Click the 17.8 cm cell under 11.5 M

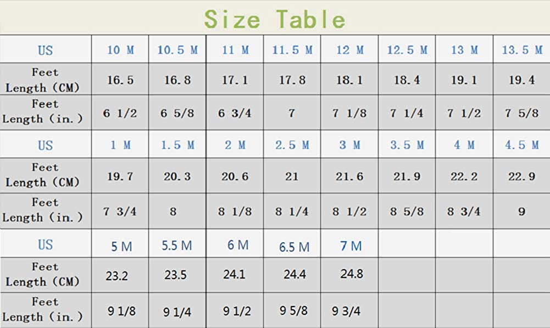(292, 80)
